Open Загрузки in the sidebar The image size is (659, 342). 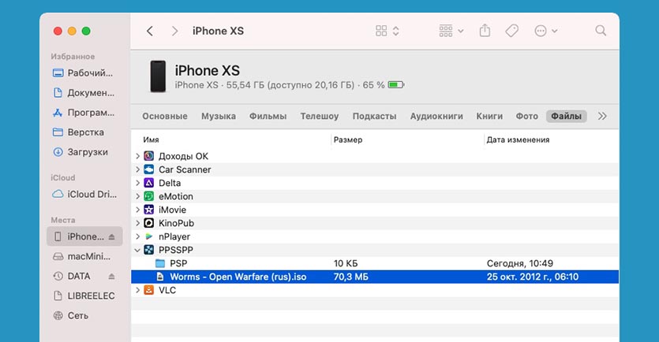[x=80, y=152]
